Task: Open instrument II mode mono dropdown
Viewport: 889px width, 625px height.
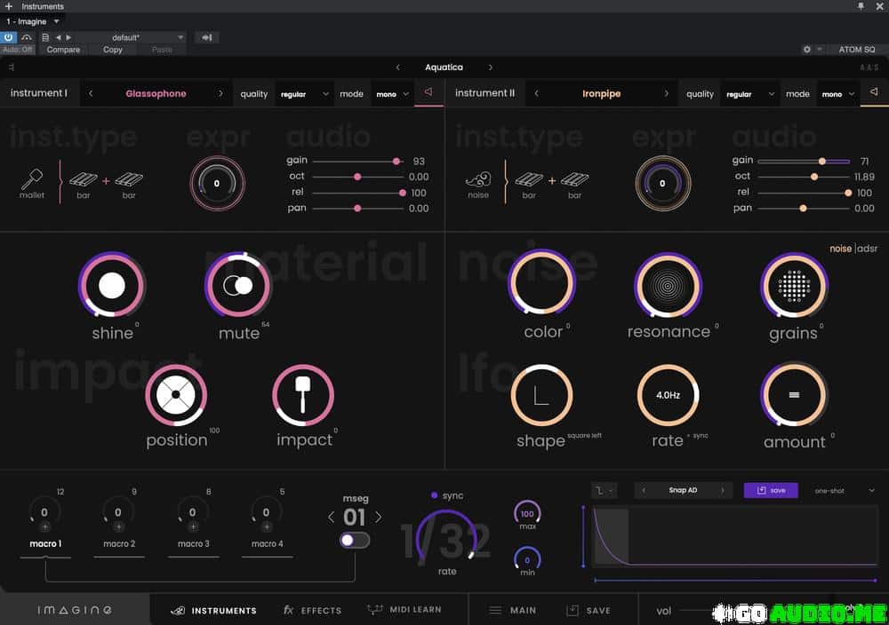Action: pos(837,93)
